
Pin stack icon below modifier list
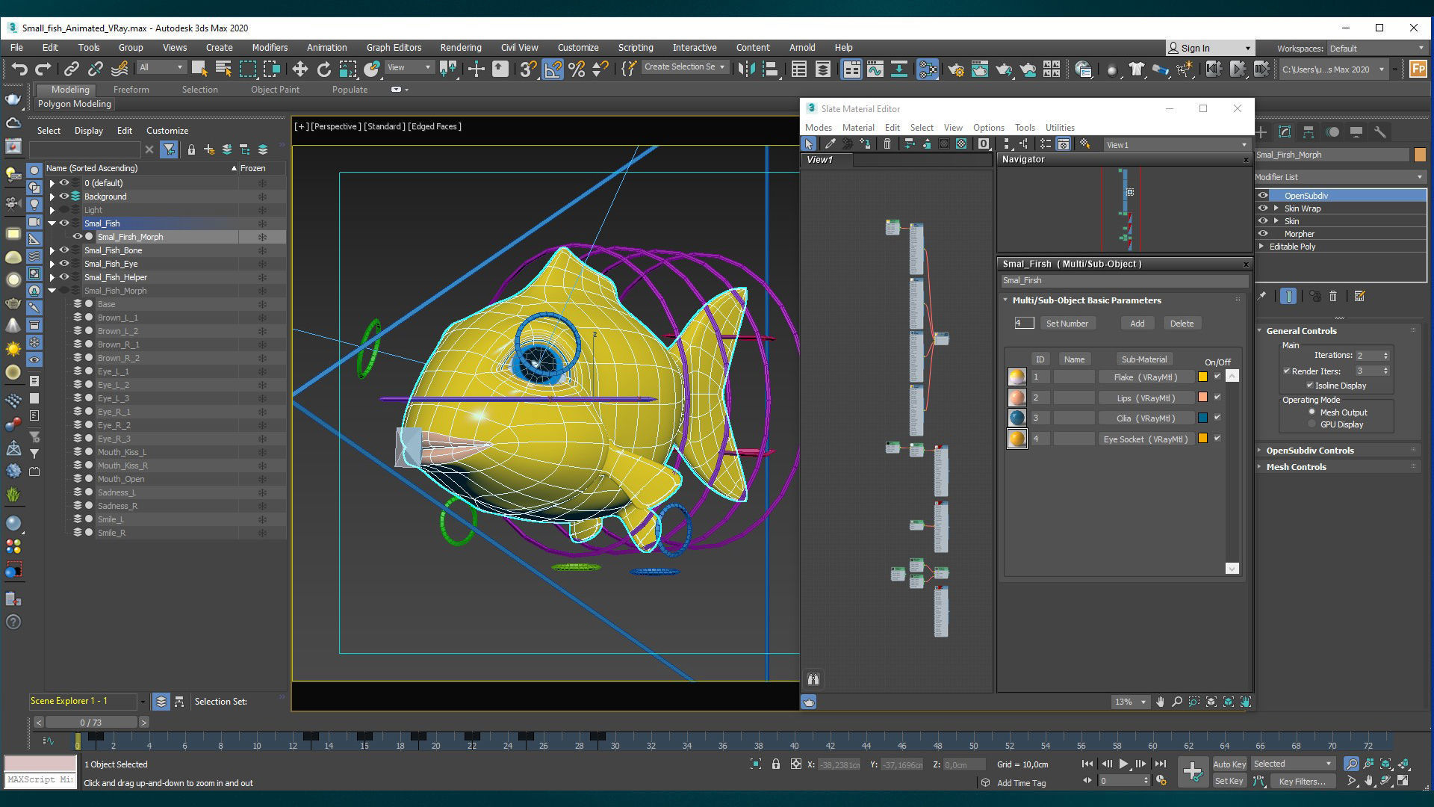coord(1262,297)
